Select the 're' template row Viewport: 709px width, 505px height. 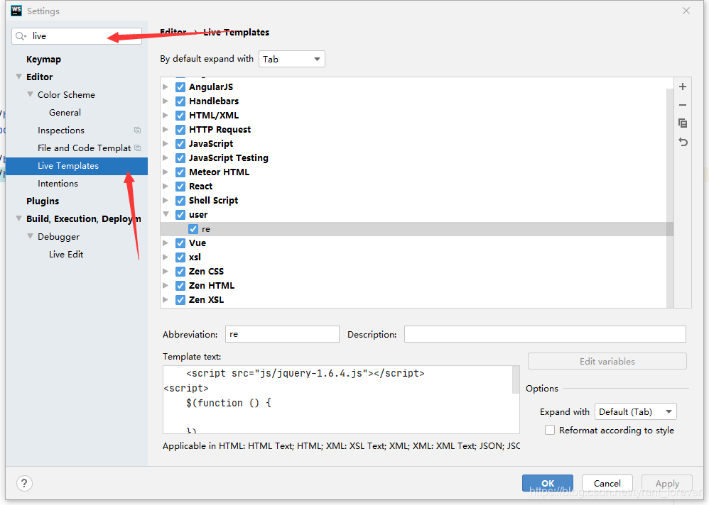click(x=417, y=229)
